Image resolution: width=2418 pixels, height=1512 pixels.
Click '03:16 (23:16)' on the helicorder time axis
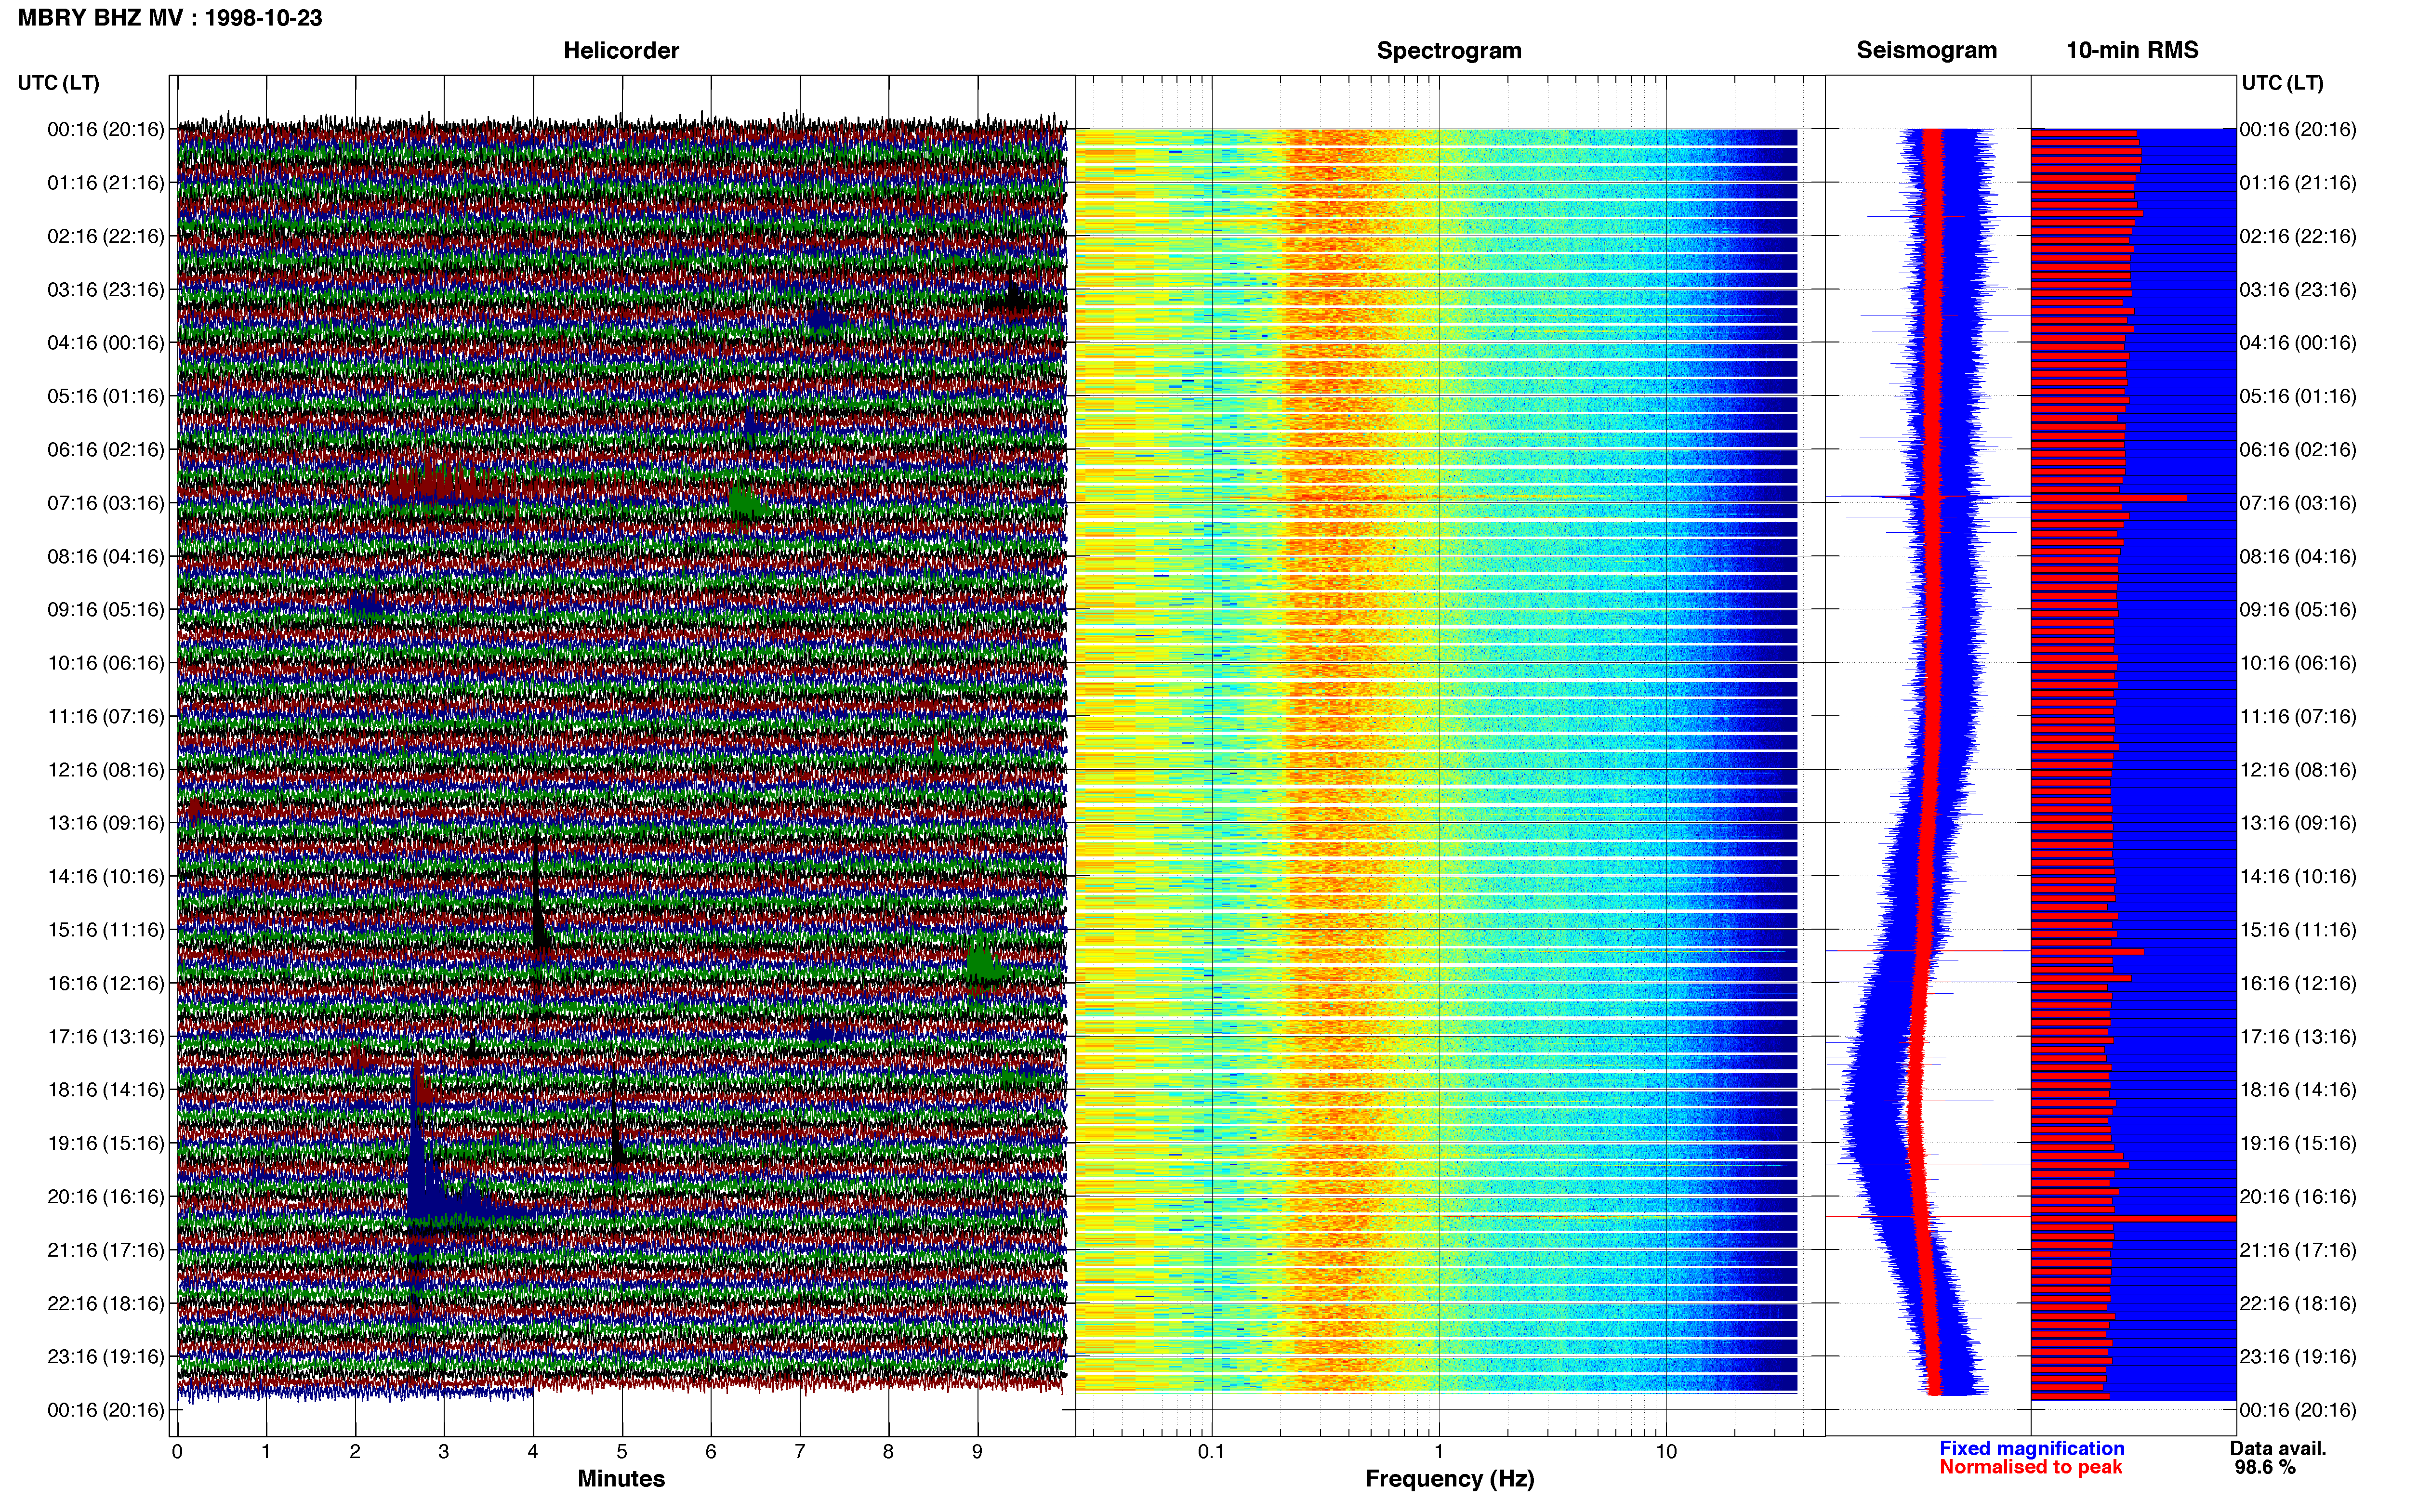(x=106, y=290)
